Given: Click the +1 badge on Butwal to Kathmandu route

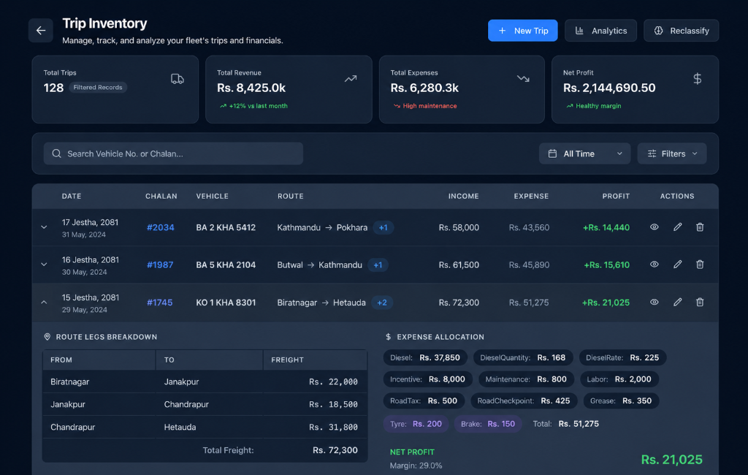Looking at the screenshot, I should pos(378,265).
